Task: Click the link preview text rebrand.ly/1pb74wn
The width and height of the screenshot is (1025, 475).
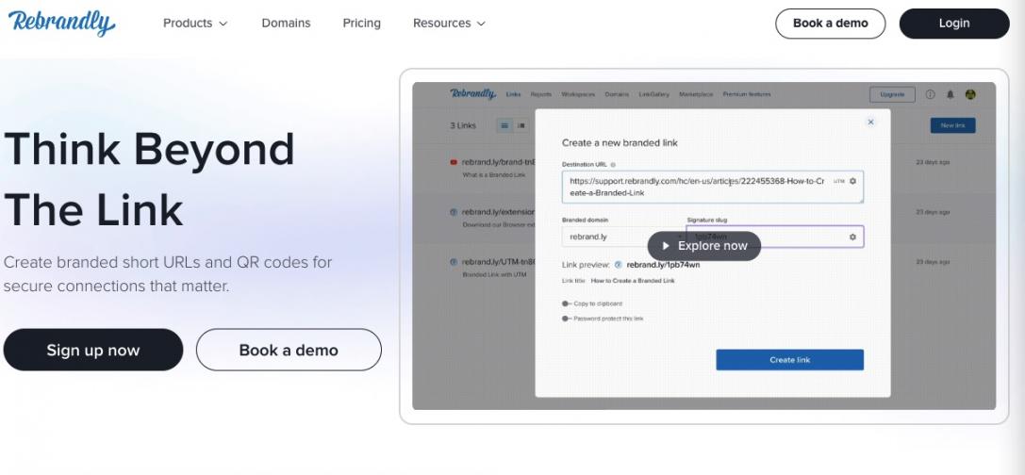Action: click(x=663, y=265)
